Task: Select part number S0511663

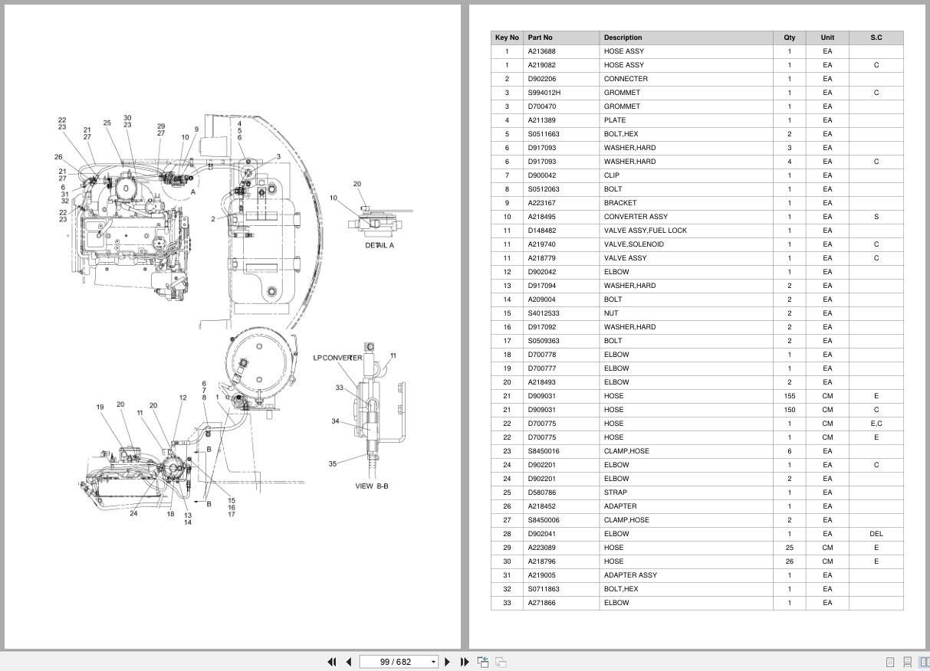Action: [544, 134]
